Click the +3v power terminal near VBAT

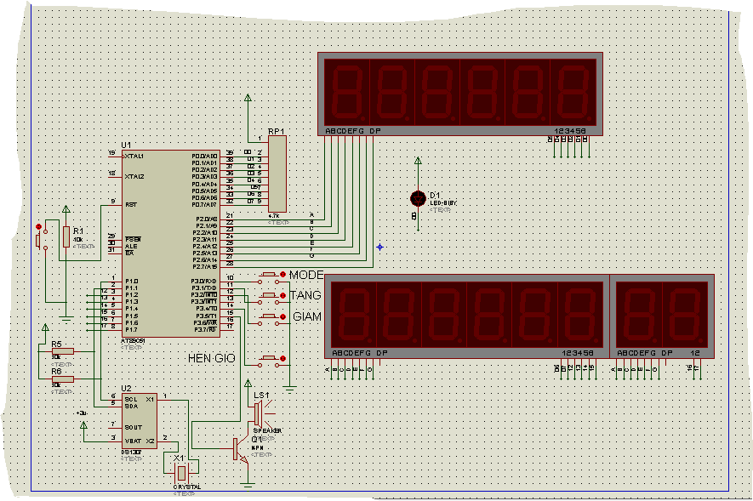pos(83,424)
